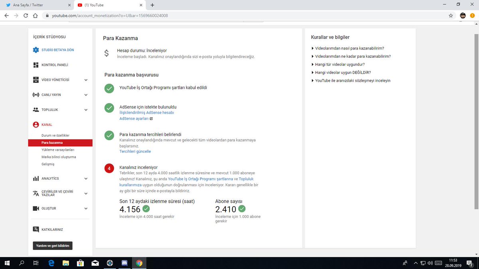Click the dollar sign account status icon

pyautogui.click(x=106, y=53)
